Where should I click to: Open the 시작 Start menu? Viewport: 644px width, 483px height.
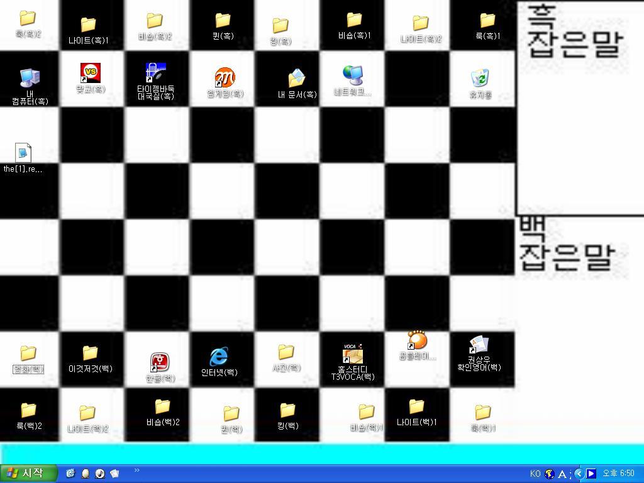pyautogui.click(x=28, y=474)
